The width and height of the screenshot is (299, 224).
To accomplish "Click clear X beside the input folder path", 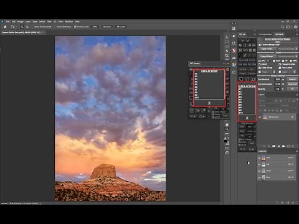I will tap(297, 49).
